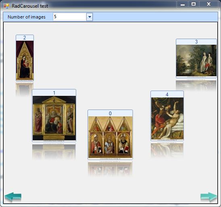
Task: Open the Number of images dropdown arrow
Action: [90, 17]
